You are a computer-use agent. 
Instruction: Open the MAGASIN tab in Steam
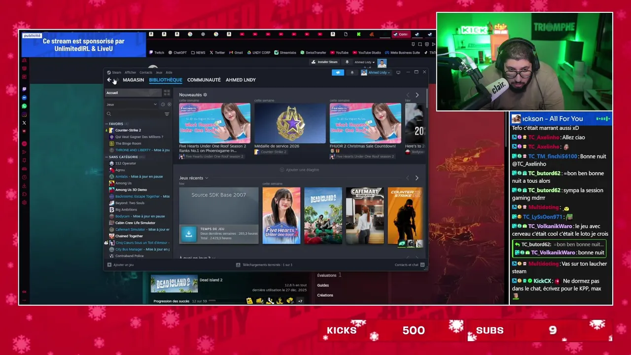133,80
